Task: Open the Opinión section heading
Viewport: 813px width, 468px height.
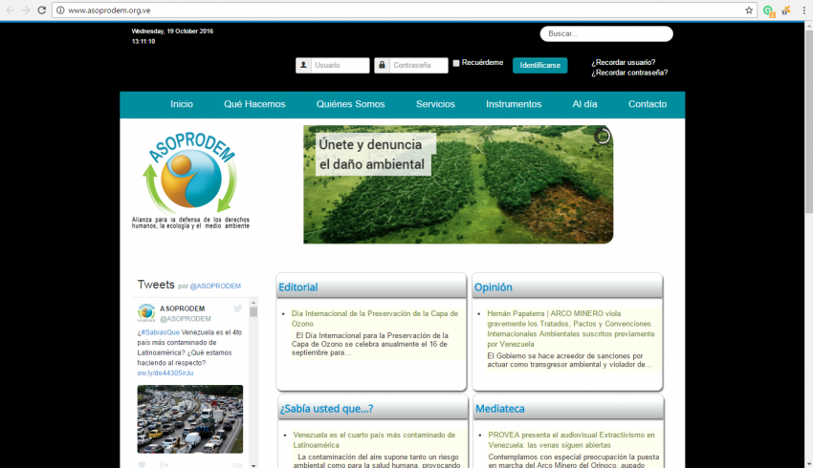Action: pyautogui.click(x=494, y=287)
